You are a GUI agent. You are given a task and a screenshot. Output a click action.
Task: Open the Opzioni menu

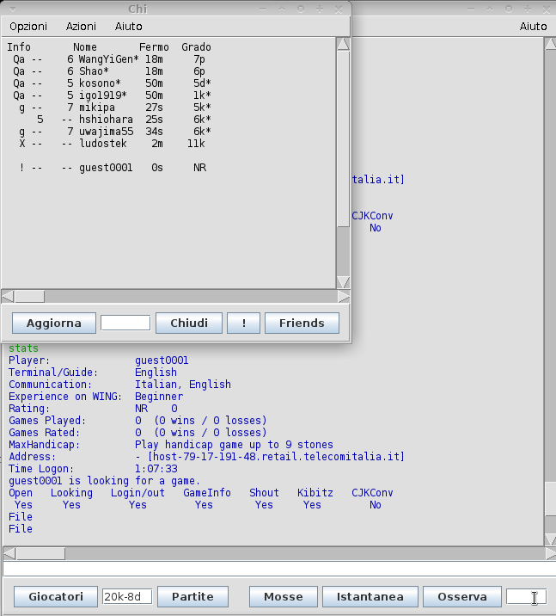tap(28, 27)
